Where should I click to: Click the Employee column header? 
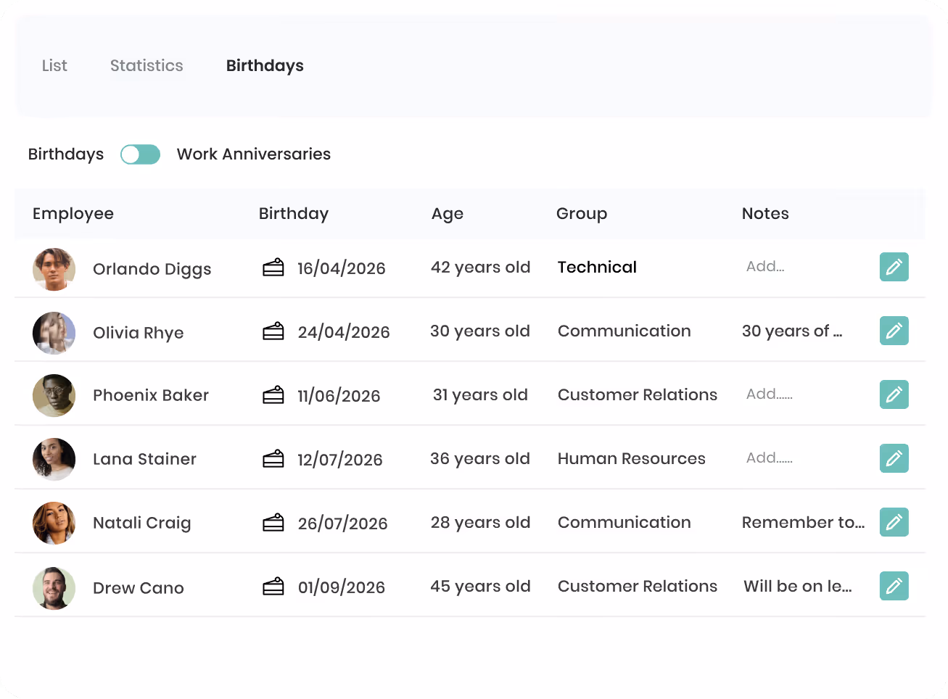73,214
